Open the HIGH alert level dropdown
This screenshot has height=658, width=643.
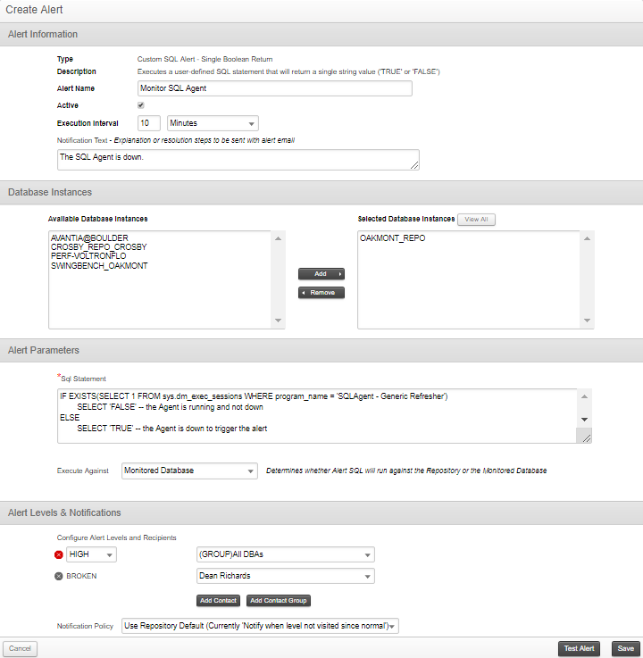coord(91,554)
